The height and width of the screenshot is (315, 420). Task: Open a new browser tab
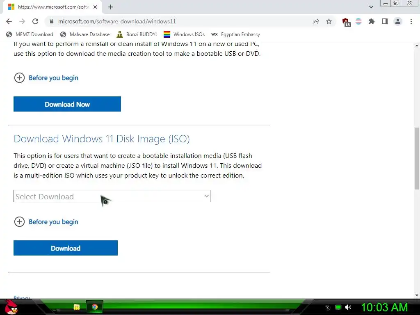click(x=111, y=7)
